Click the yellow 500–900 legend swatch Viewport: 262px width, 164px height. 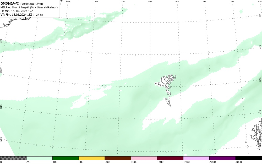pyautogui.click(x=92, y=158)
